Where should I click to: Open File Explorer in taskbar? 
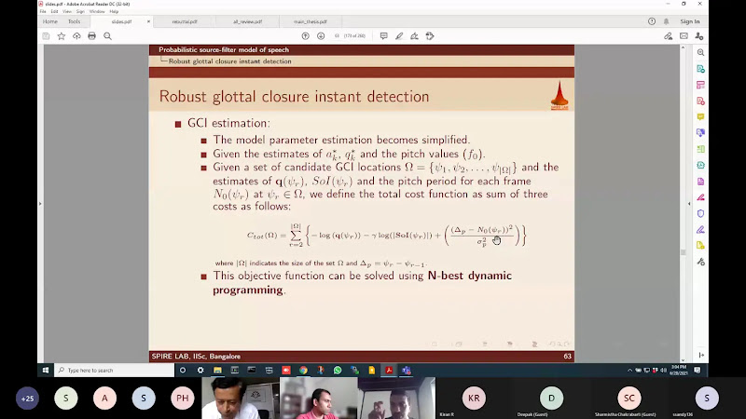pos(217,370)
